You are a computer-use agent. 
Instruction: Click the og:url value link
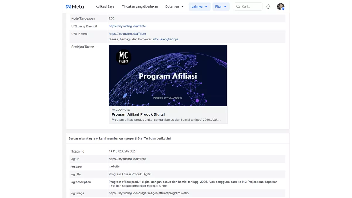click(127, 159)
